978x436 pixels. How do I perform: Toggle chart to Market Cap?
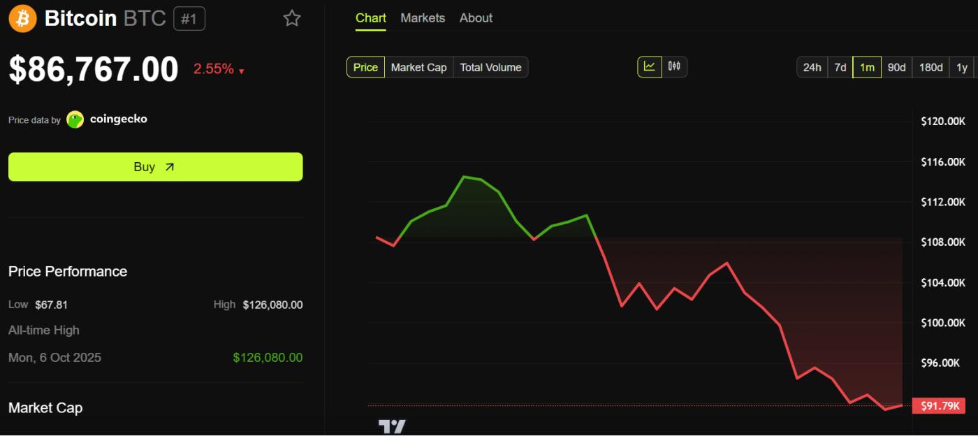pyautogui.click(x=418, y=67)
